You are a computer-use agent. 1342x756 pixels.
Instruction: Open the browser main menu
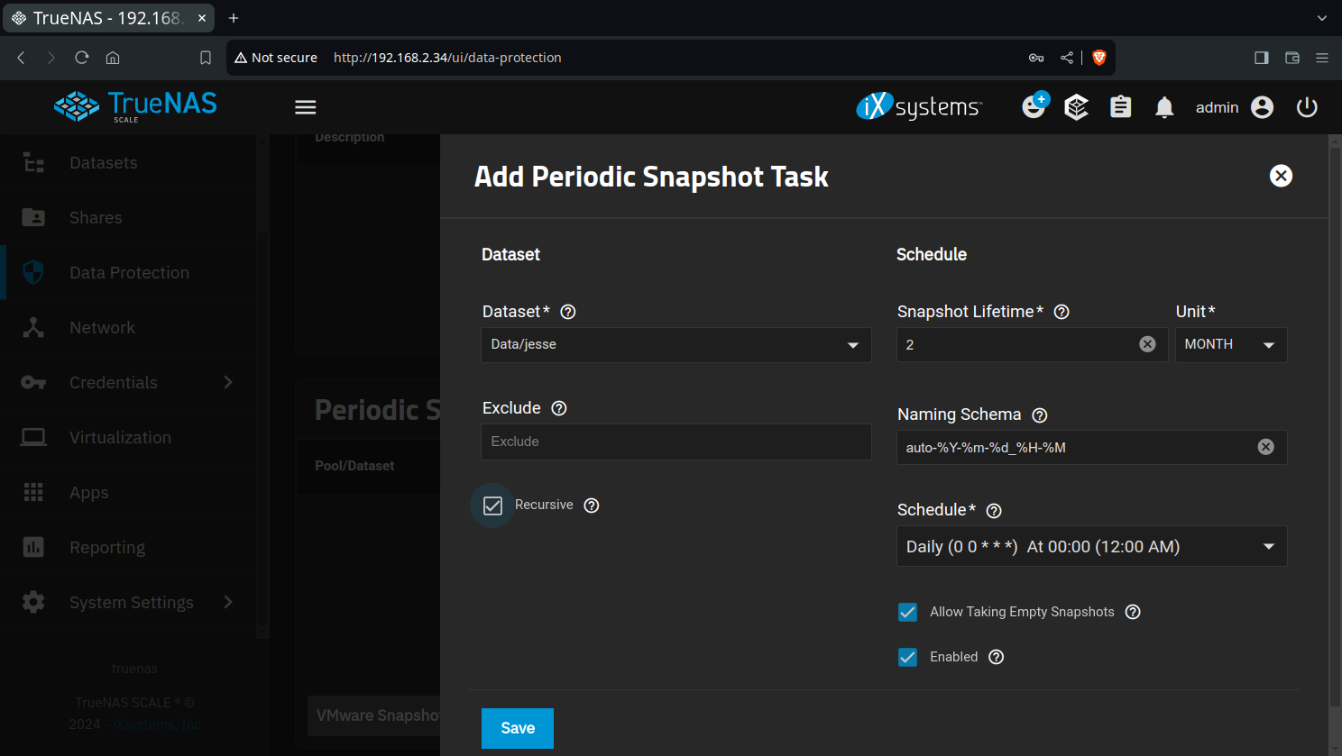click(1322, 58)
